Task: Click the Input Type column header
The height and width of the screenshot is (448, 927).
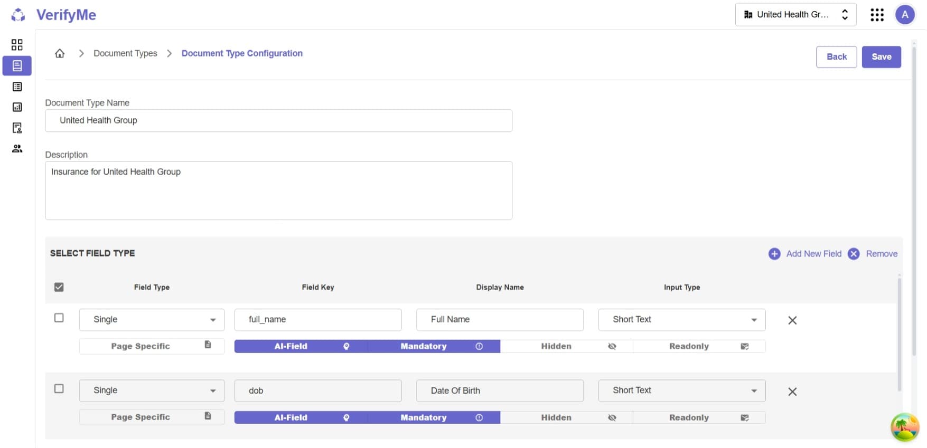Action: coord(682,287)
